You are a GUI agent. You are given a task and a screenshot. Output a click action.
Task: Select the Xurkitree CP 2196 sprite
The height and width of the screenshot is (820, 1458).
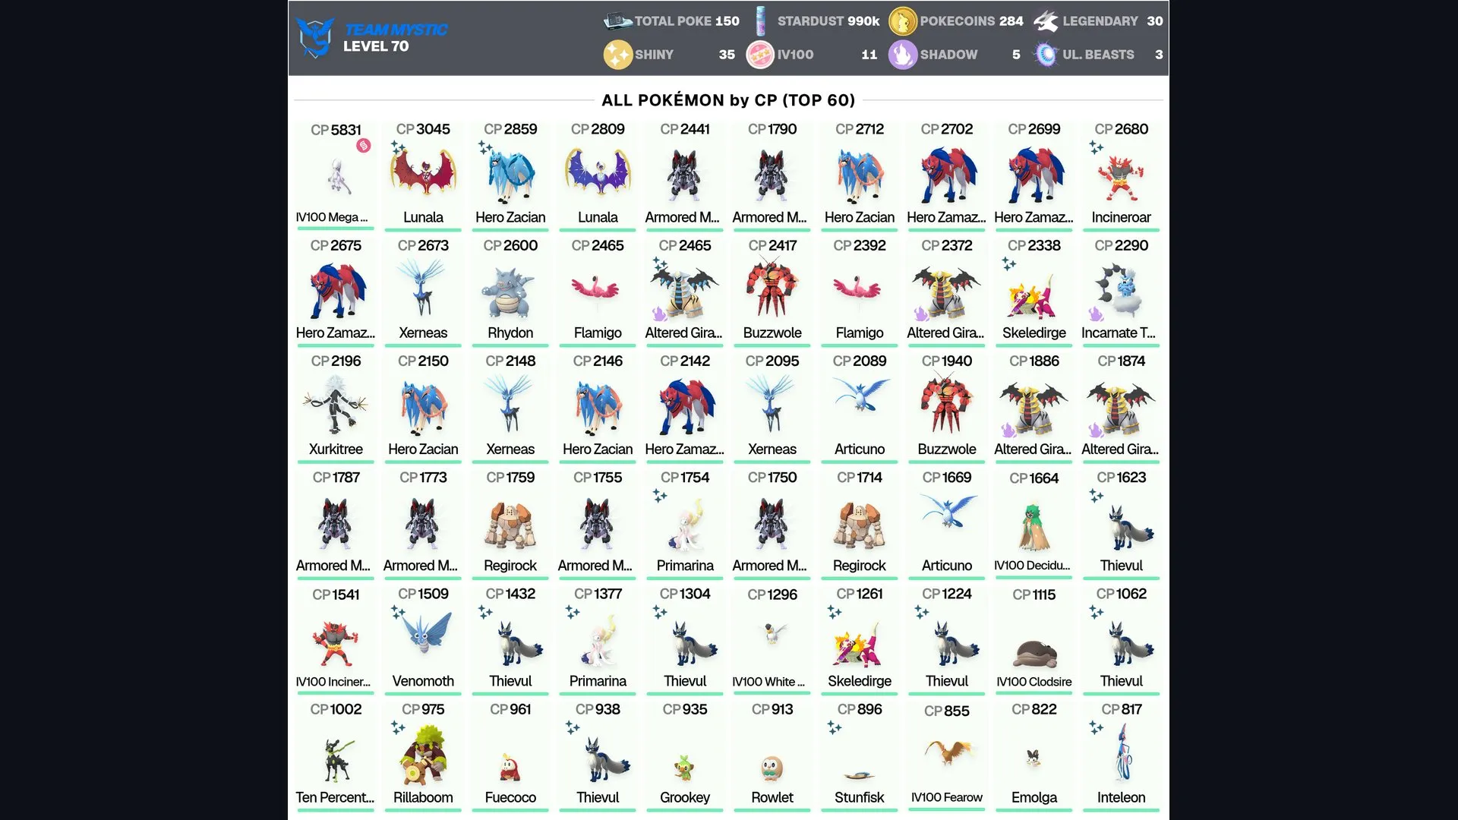336,406
